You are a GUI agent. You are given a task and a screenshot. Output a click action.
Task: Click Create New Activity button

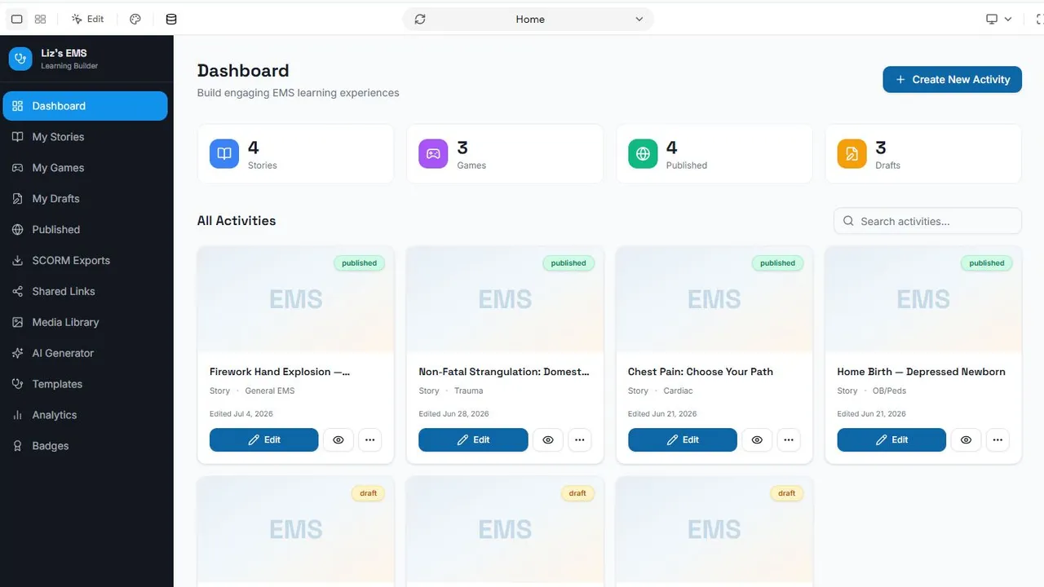click(x=952, y=79)
